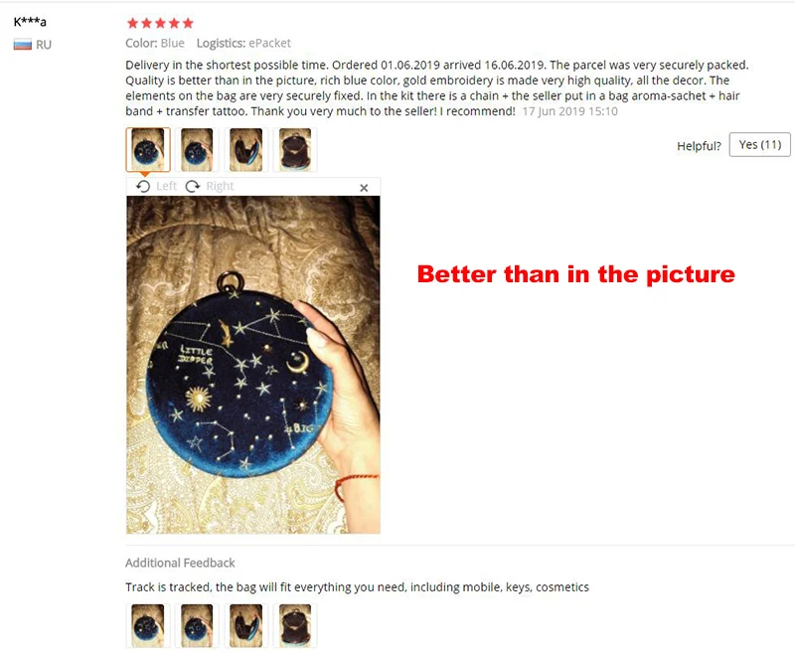This screenshot has width=795, height=653.
Task: Click the five-star rating icons
Action: pyautogui.click(x=160, y=23)
